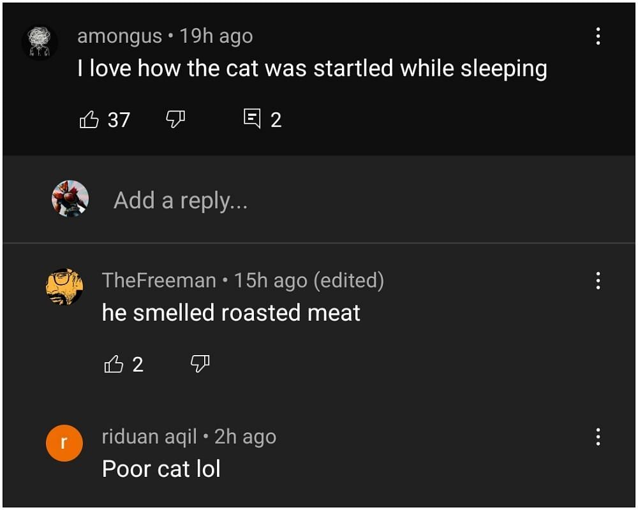Dislike TheFreeman's roasted meat reply
This screenshot has height=510, width=638.
click(200, 364)
